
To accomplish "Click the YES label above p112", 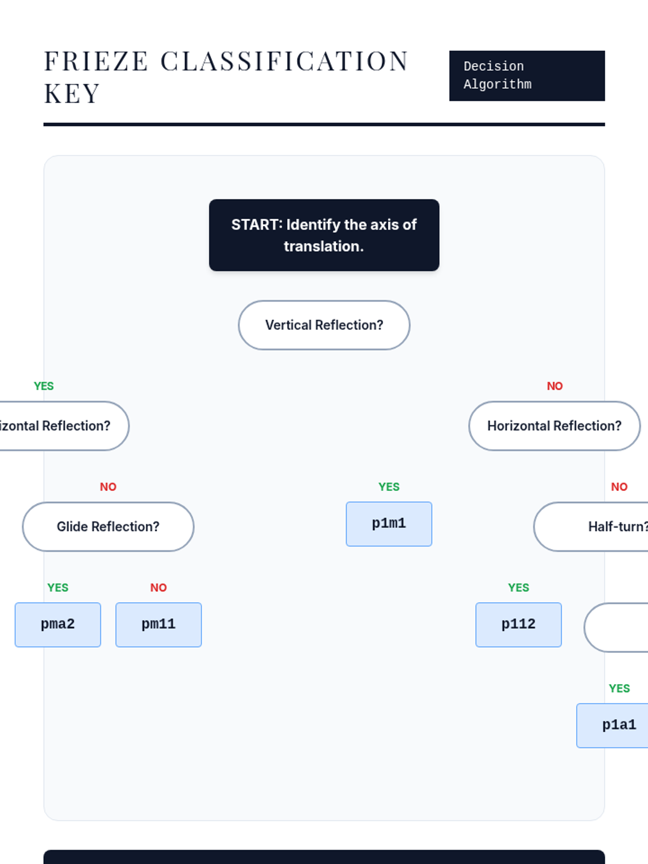I will pyautogui.click(x=518, y=588).
